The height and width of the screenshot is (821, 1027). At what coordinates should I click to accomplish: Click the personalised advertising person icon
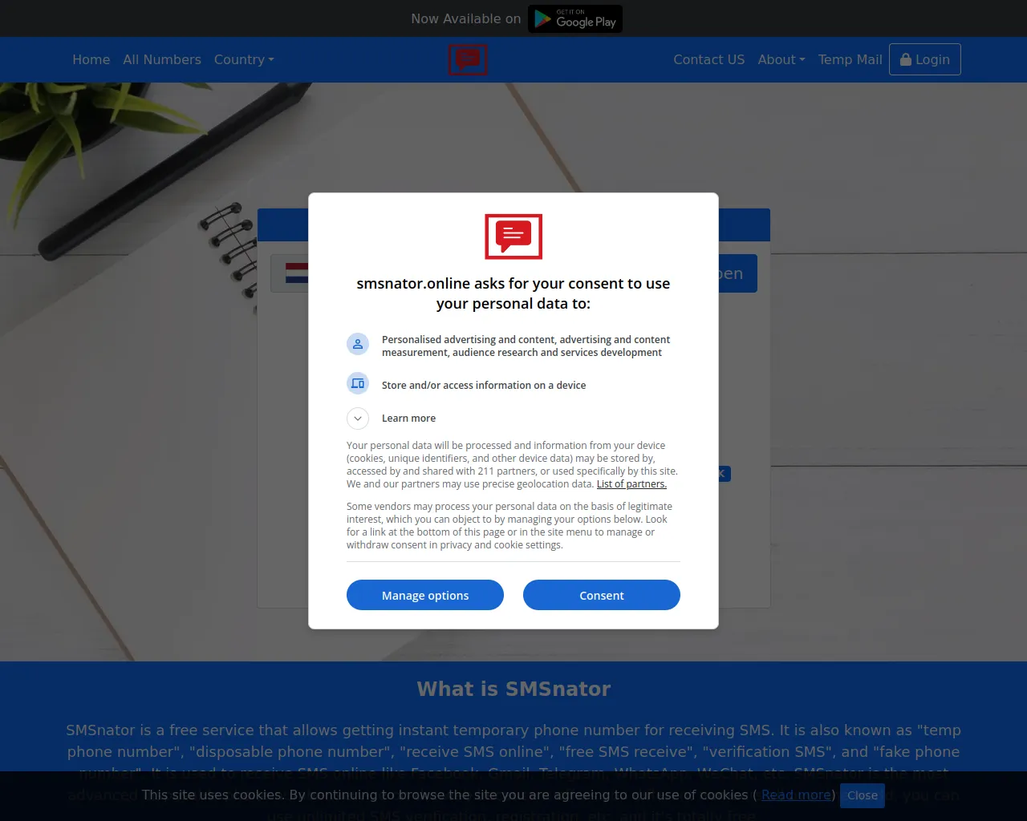(358, 344)
